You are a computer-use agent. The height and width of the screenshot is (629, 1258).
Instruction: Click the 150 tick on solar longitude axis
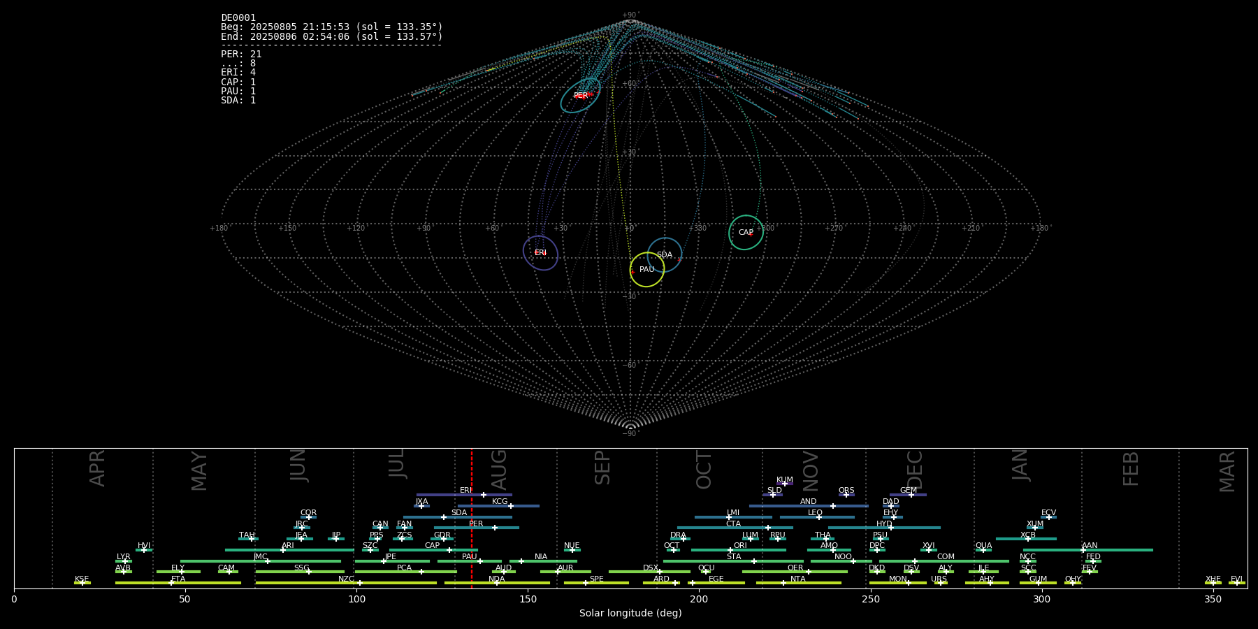pyautogui.click(x=528, y=599)
